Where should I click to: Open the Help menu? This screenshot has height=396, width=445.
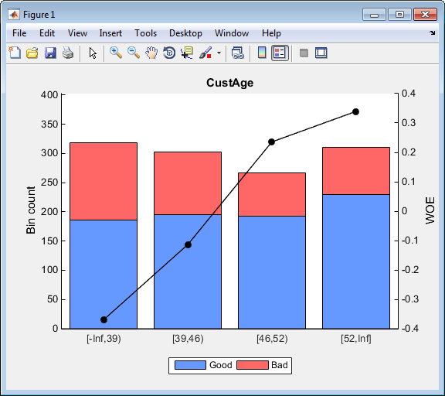(271, 33)
